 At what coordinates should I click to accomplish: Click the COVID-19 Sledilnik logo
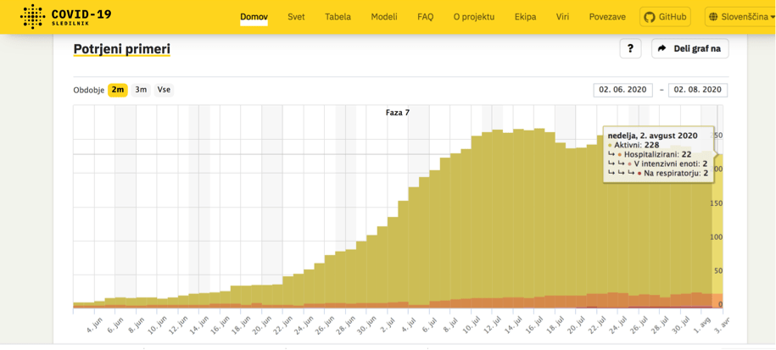(x=66, y=17)
